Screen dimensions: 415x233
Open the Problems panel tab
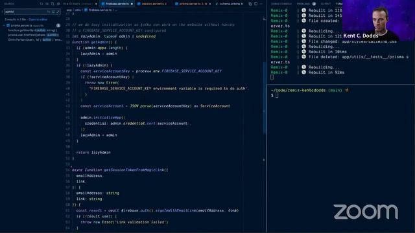(x=303, y=4)
